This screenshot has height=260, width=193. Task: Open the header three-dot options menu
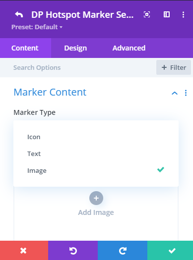(183, 14)
